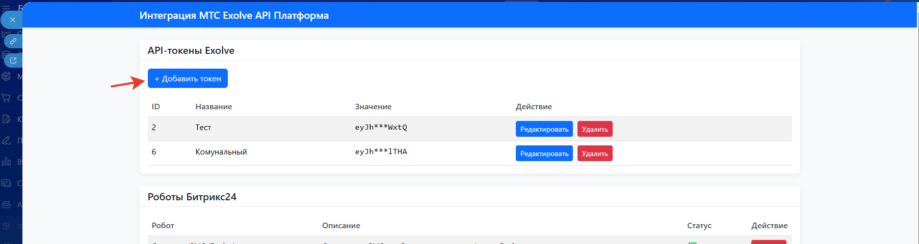Click the Значение column header
The width and height of the screenshot is (919, 244).
pos(373,107)
